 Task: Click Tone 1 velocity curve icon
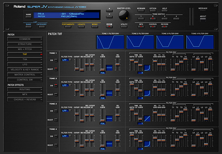(x=109, y=68)
